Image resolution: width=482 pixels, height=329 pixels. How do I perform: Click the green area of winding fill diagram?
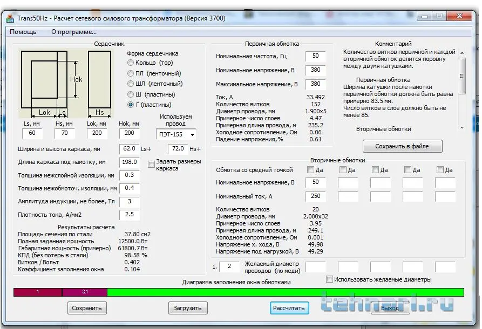(285, 292)
